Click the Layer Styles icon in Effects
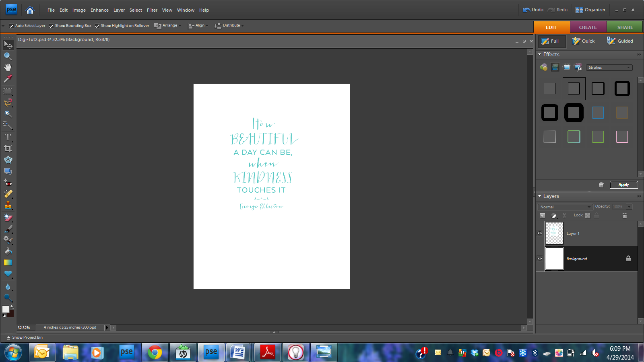Screen dimensions: 644x362 (555, 67)
